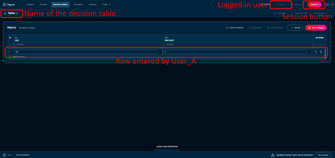Toggle light/dark theme with sun icon
This screenshot has width=335, height=158.
coord(327,4)
